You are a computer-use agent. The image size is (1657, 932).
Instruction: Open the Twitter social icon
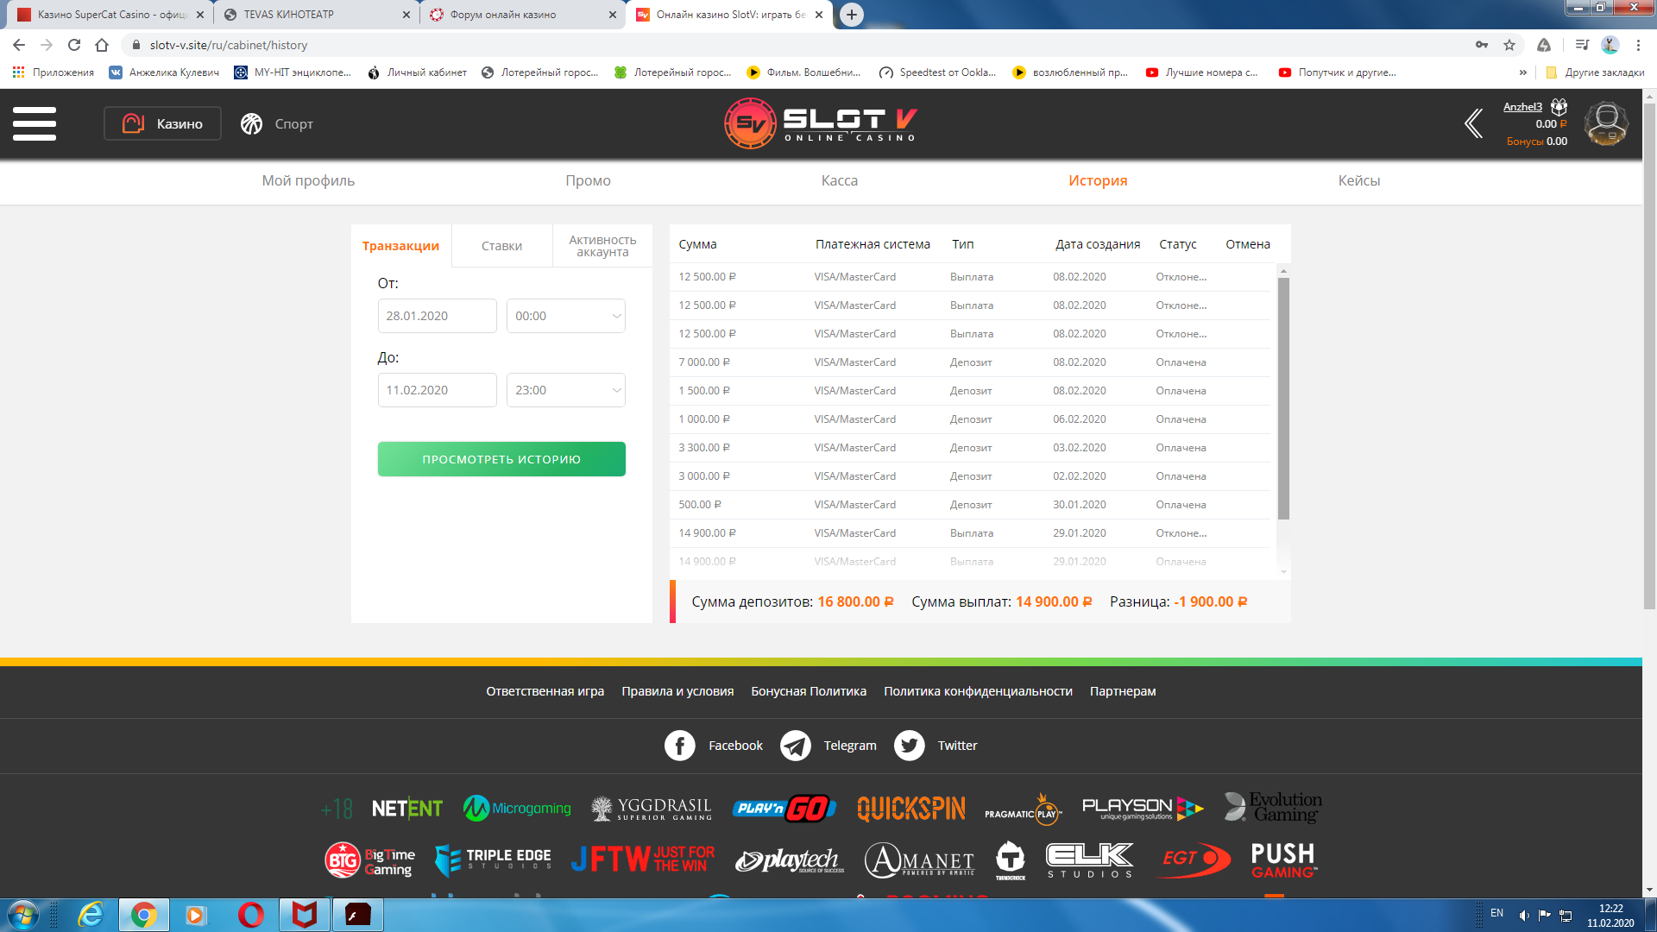909,746
